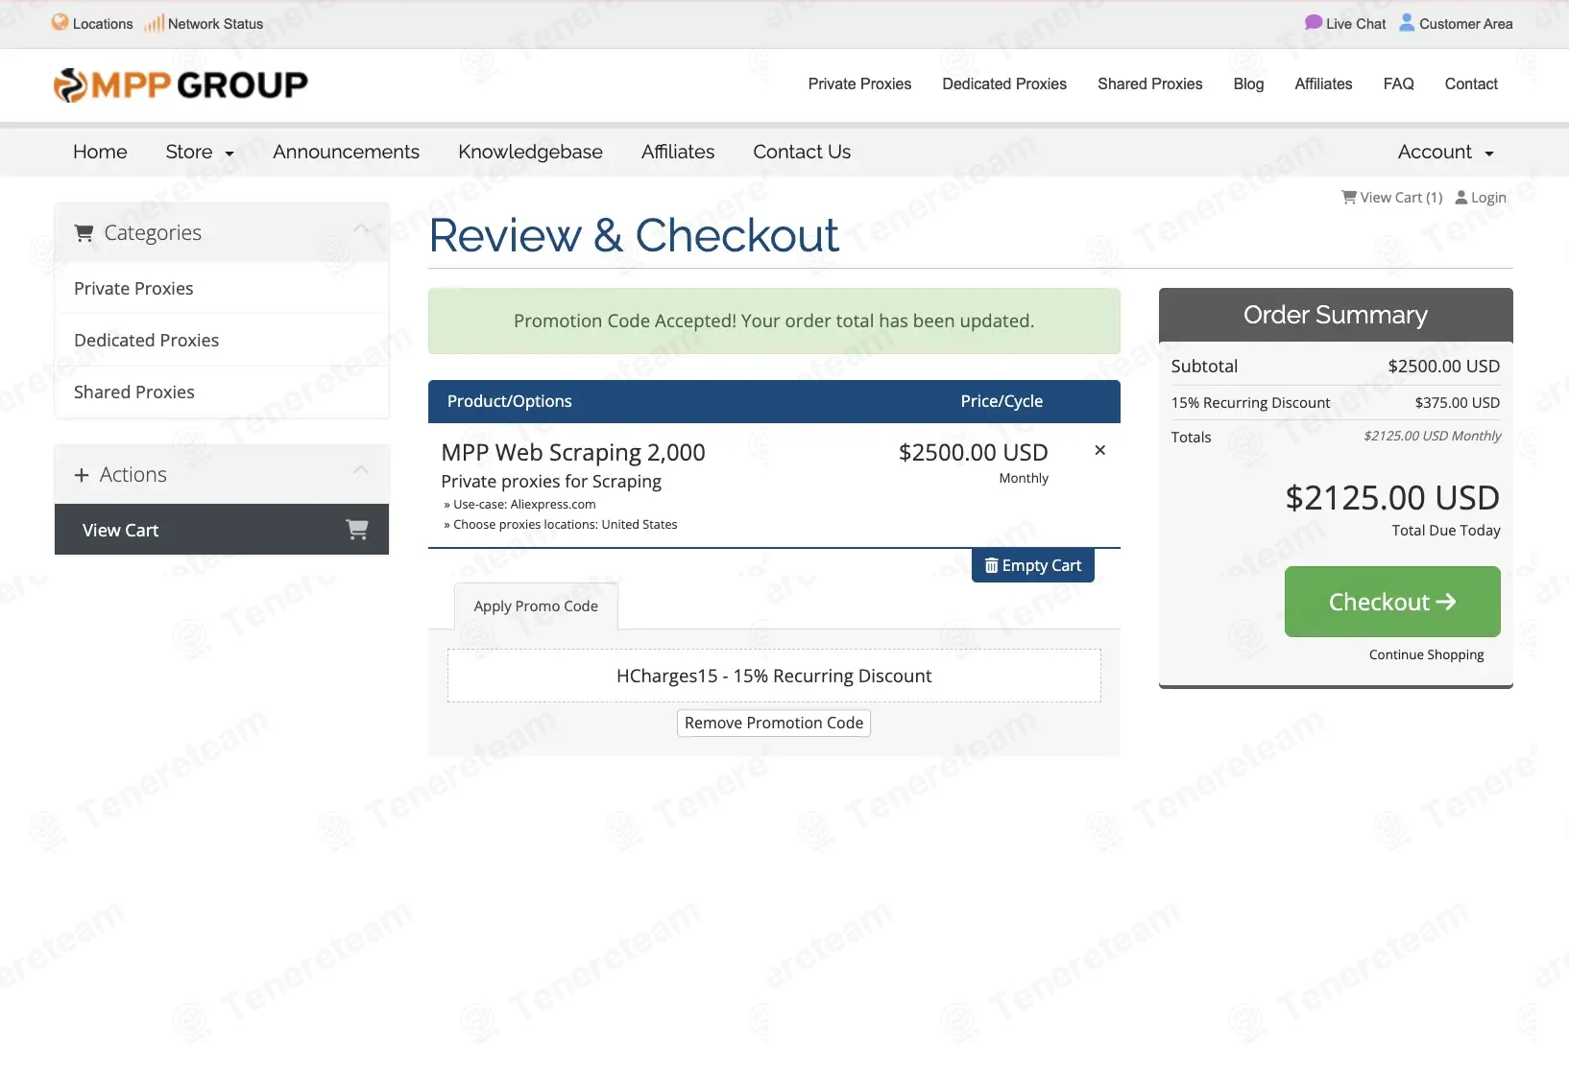Go to Dedicated Proxies in top menu
Screen dimensions: 1569x1069
[x=1004, y=83]
